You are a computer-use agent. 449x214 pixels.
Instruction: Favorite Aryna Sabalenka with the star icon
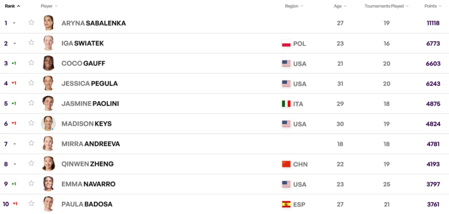click(x=31, y=22)
